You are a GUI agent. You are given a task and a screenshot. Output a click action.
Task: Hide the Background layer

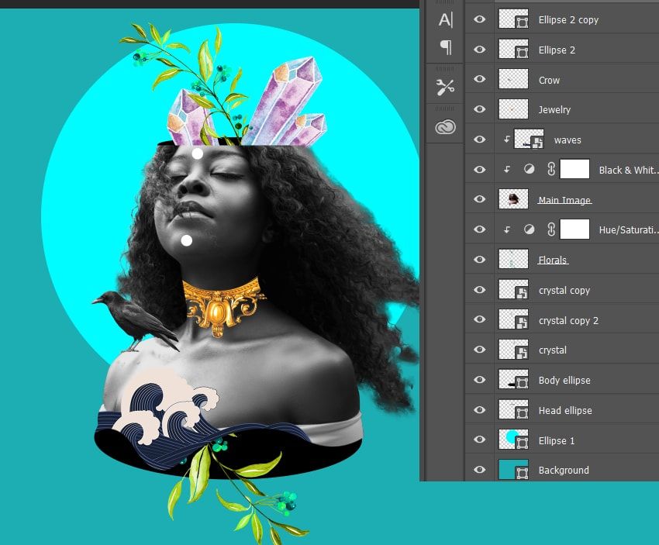tap(480, 470)
